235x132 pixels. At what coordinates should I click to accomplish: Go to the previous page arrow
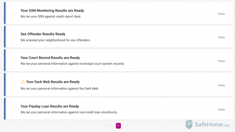pyautogui.click(x=109, y=126)
